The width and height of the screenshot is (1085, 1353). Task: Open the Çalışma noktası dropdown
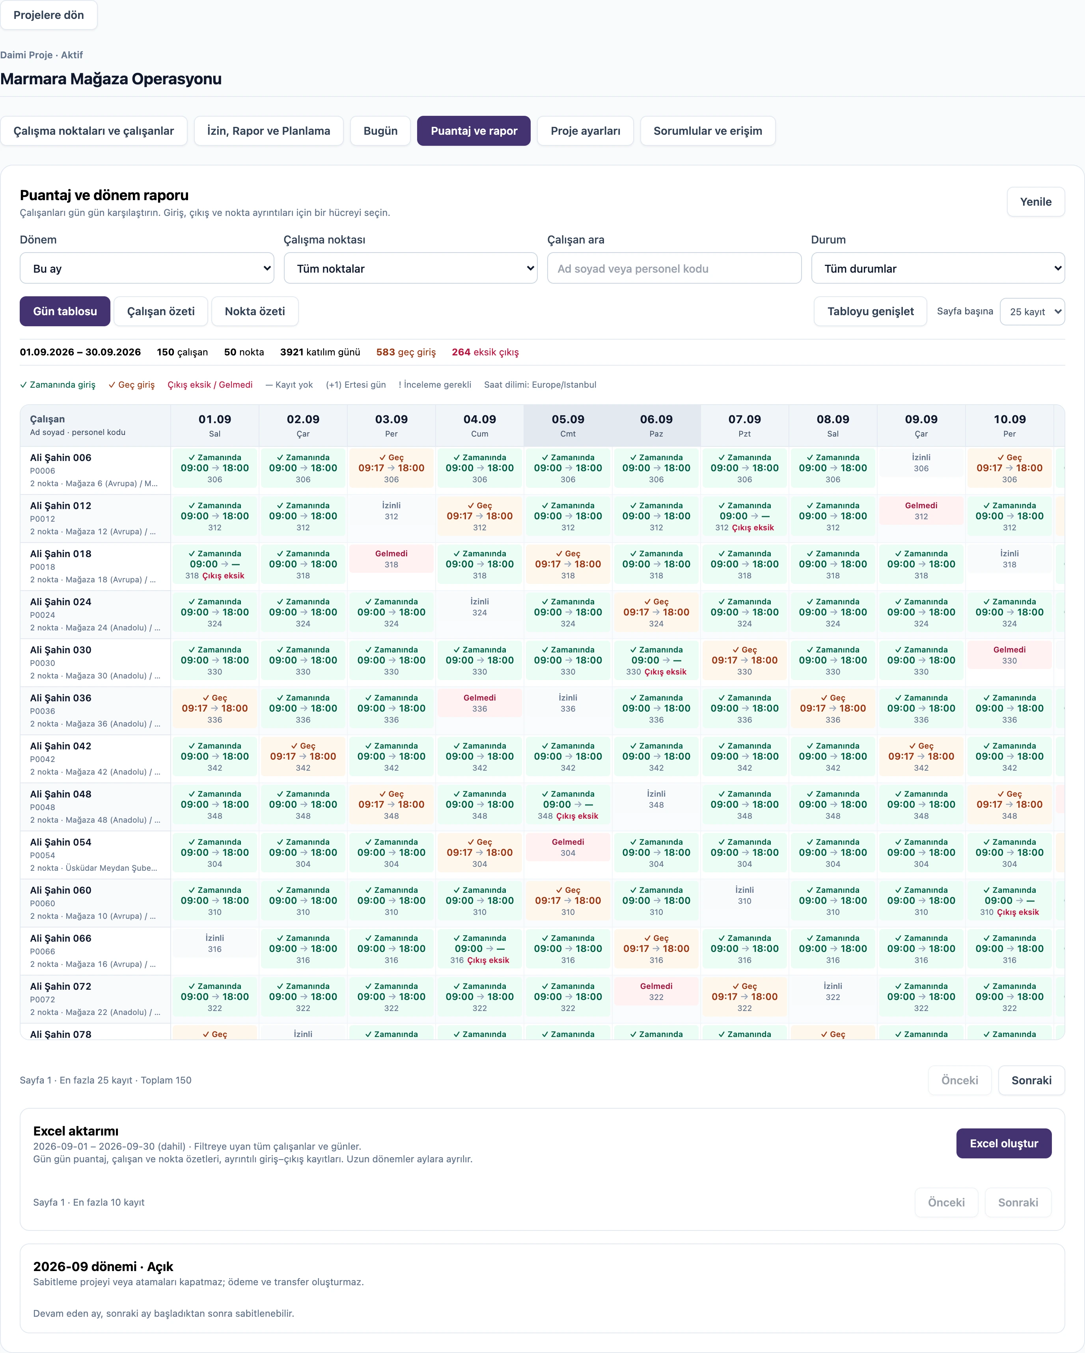411,268
